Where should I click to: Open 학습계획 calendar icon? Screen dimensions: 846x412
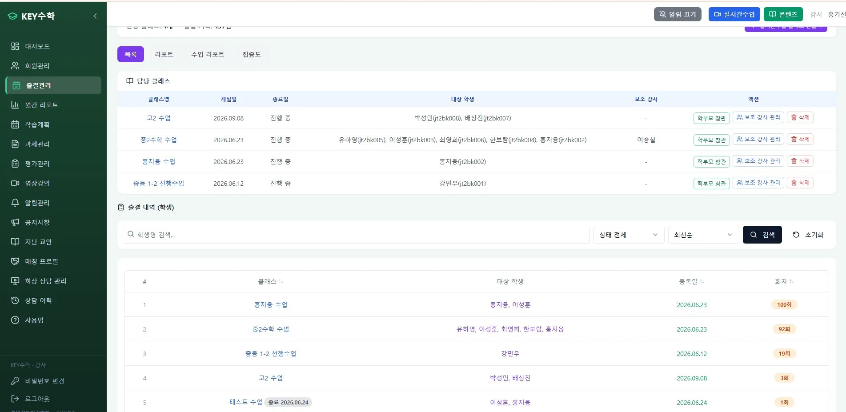click(15, 124)
